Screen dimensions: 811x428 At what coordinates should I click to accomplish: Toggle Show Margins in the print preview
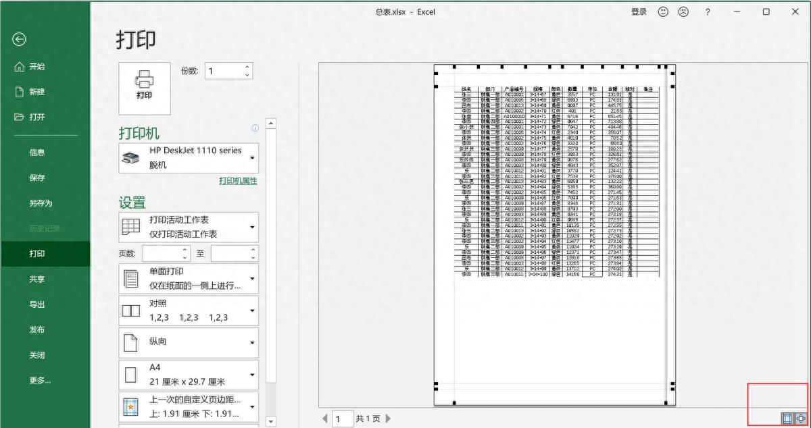coord(787,419)
